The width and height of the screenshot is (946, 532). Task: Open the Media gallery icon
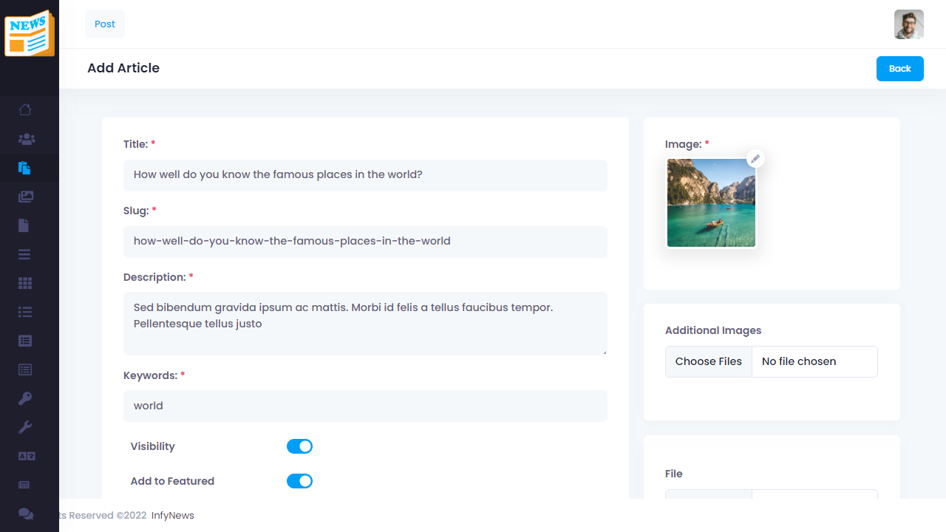pos(24,197)
